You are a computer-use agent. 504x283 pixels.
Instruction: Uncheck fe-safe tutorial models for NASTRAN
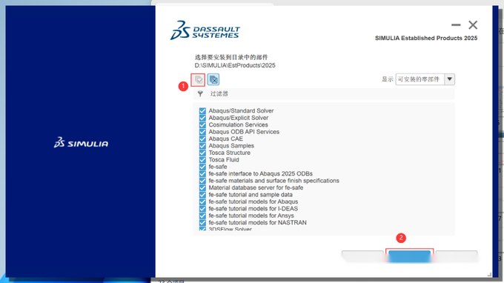pos(202,222)
